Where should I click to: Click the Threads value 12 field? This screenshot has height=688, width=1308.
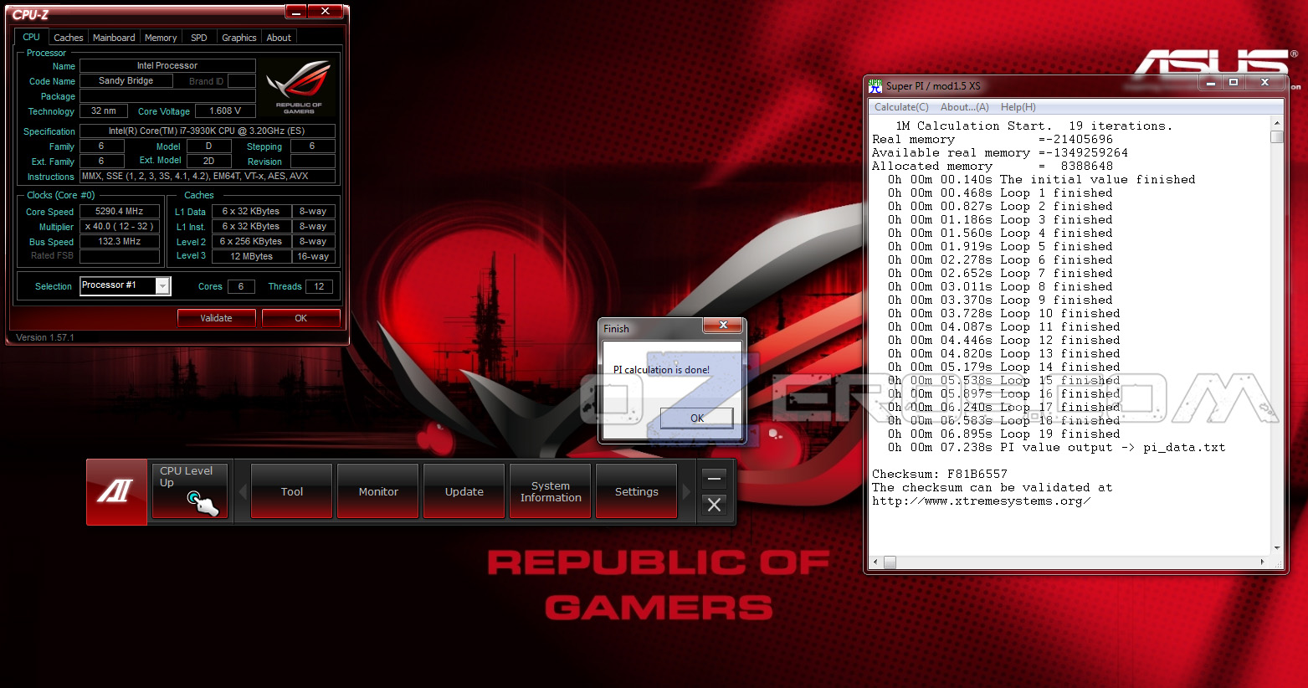[x=319, y=286]
